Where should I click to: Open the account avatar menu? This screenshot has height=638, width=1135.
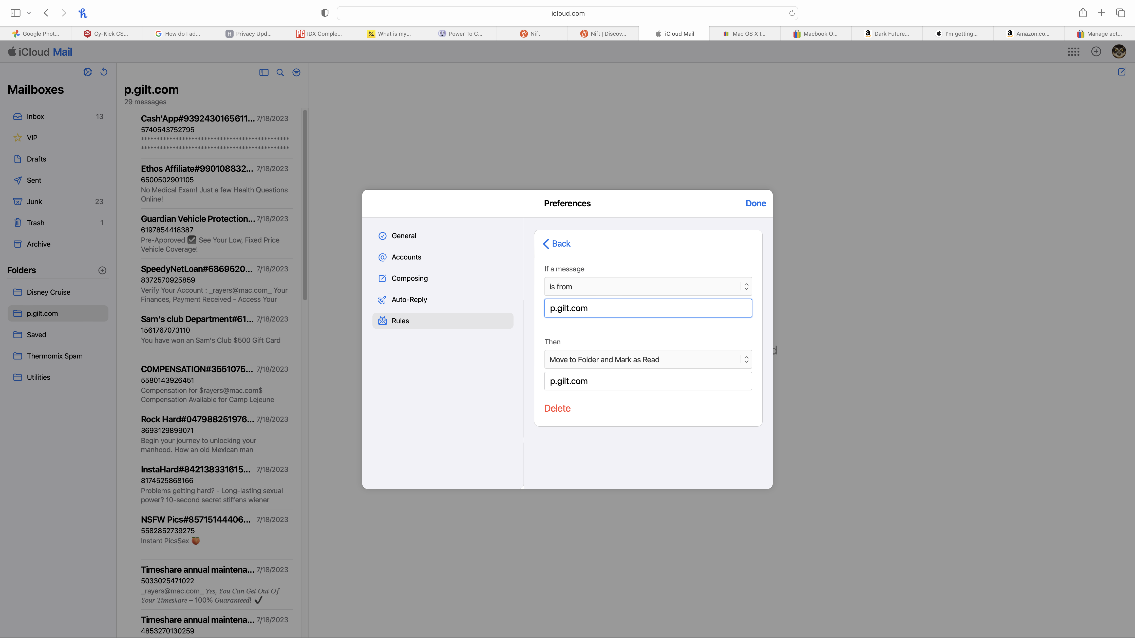pyautogui.click(x=1119, y=52)
